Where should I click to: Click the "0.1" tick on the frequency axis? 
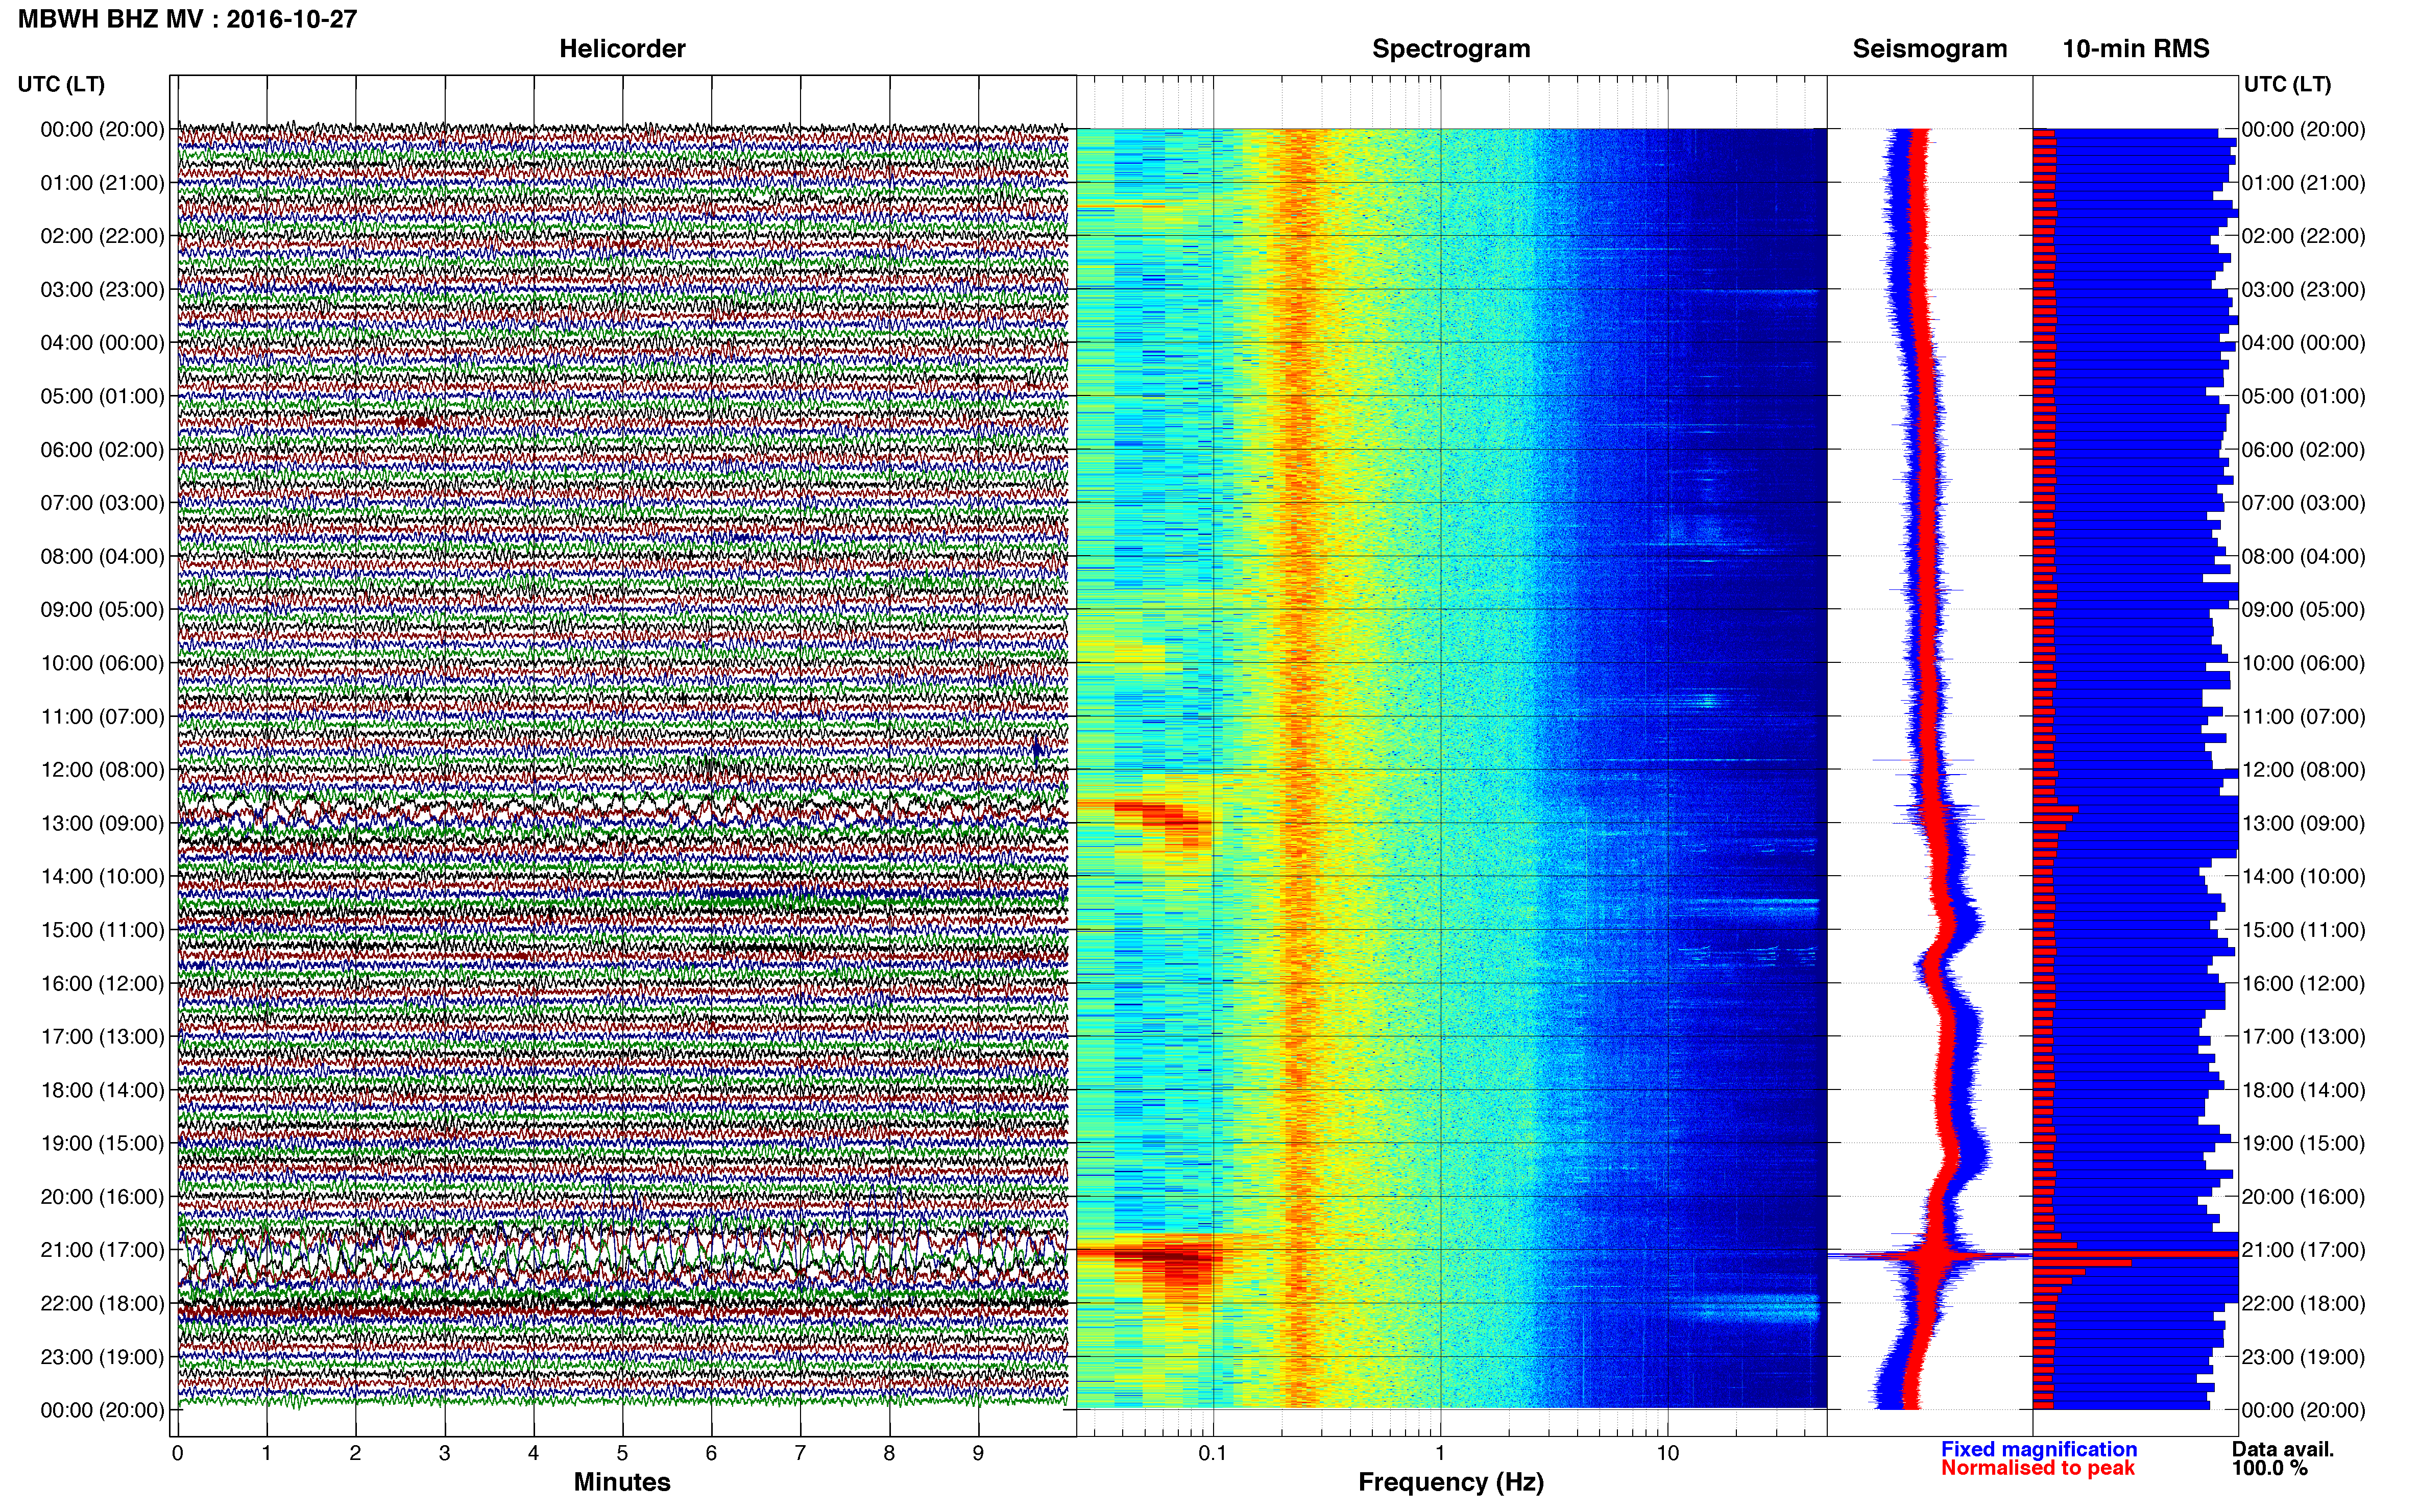pos(1213,1453)
